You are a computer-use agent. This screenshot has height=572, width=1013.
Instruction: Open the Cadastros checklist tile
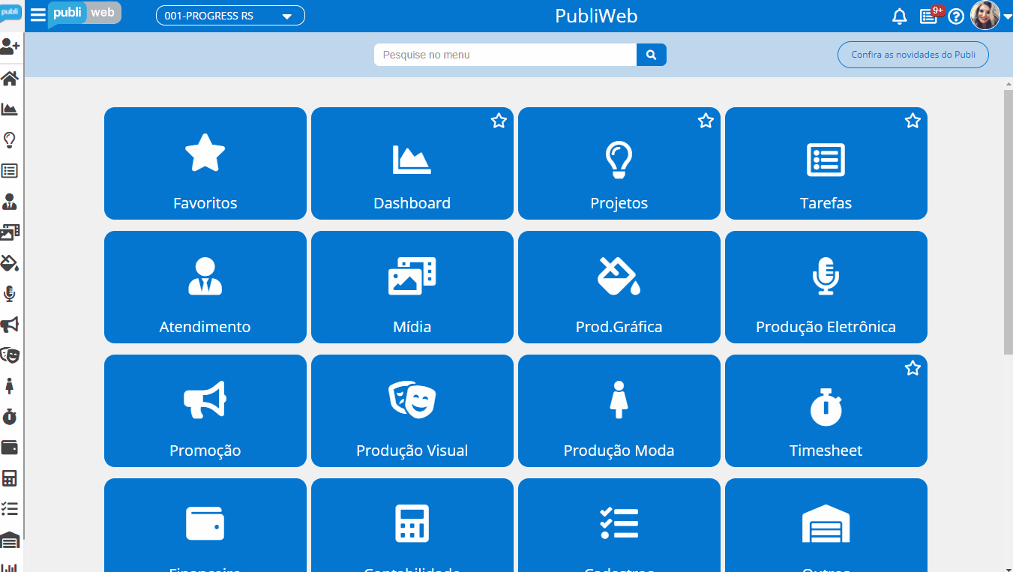(x=619, y=525)
